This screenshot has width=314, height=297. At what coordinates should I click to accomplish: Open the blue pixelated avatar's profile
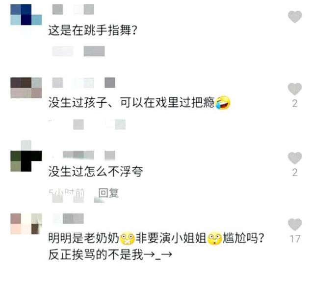(x=26, y=15)
